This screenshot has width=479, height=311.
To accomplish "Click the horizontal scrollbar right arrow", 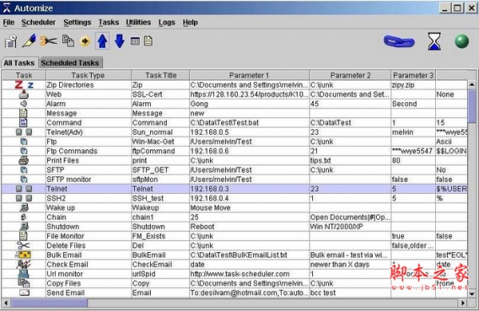I will pyautogui.click(x=463, y=303).
